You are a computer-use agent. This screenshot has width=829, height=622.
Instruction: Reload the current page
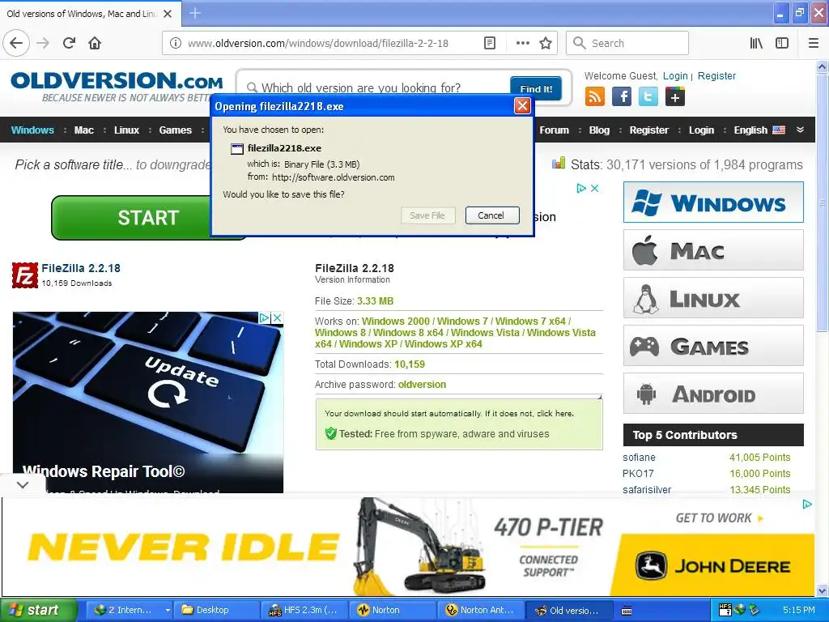pyautogui.click(x=70, y=43)
